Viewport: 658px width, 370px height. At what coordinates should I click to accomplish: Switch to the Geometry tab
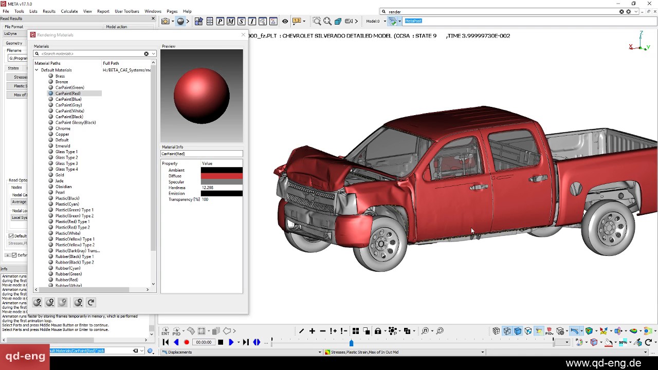coord(14,43)
